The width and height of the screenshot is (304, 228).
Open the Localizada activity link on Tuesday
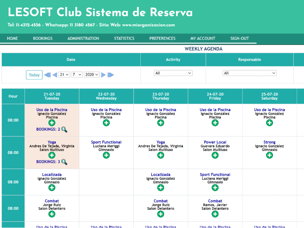pyautogui.click(x=52, y=175)
